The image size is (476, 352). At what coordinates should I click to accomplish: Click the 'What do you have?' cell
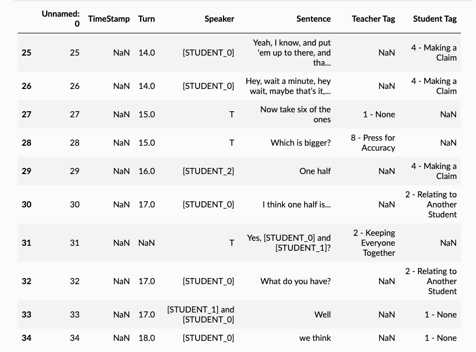coord(295,281)
